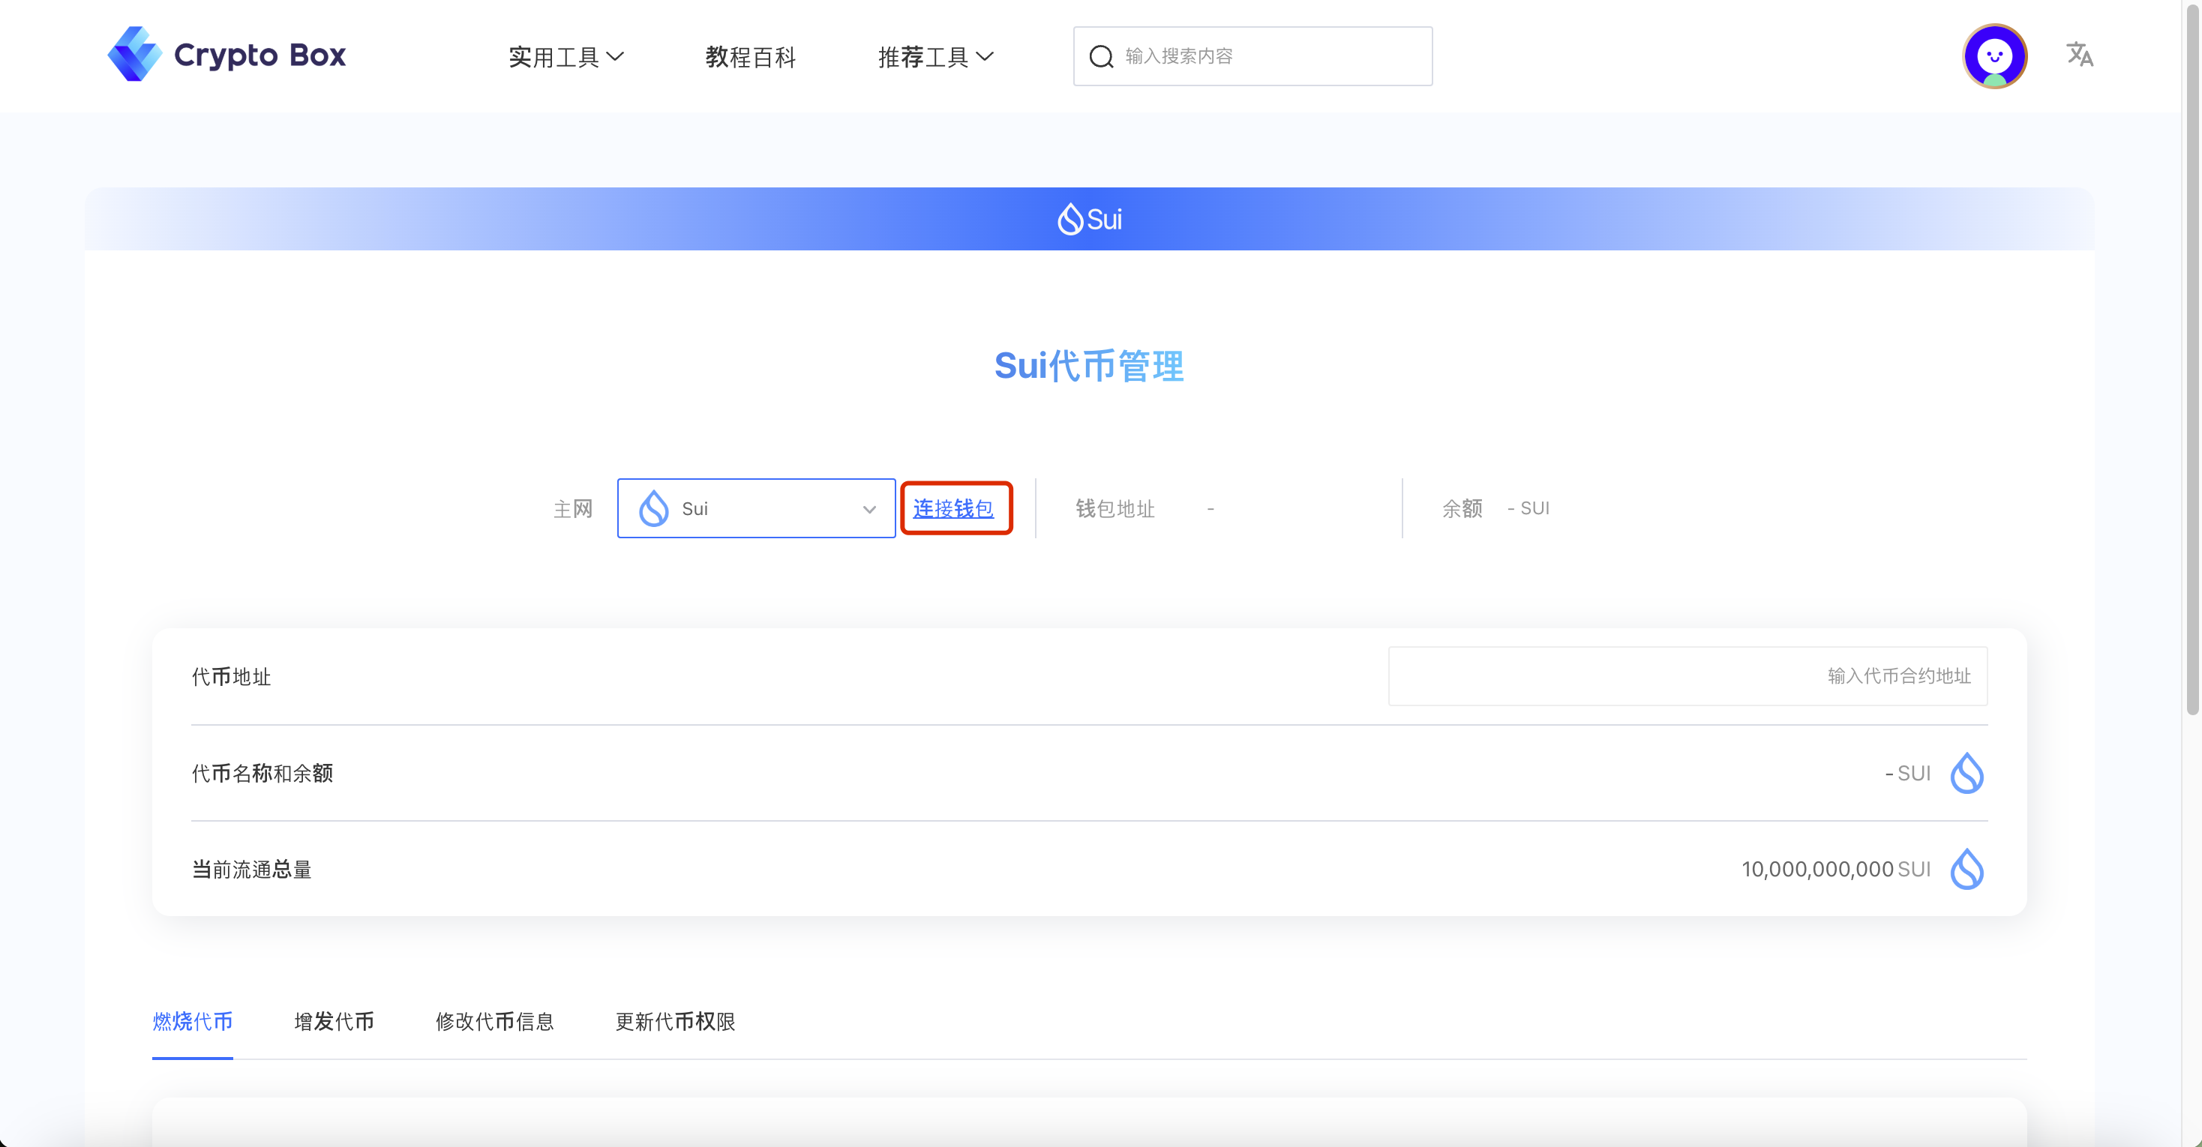The height and width of the screenshot is (1147, 2202).
Task: Switch to 增发代币 tab
Action: [334, 1021]
